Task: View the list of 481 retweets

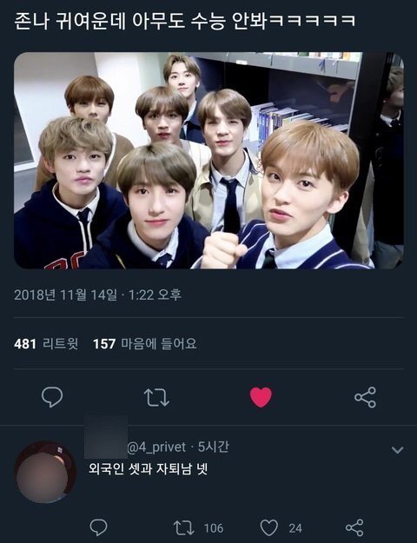Action: point(46,344)
